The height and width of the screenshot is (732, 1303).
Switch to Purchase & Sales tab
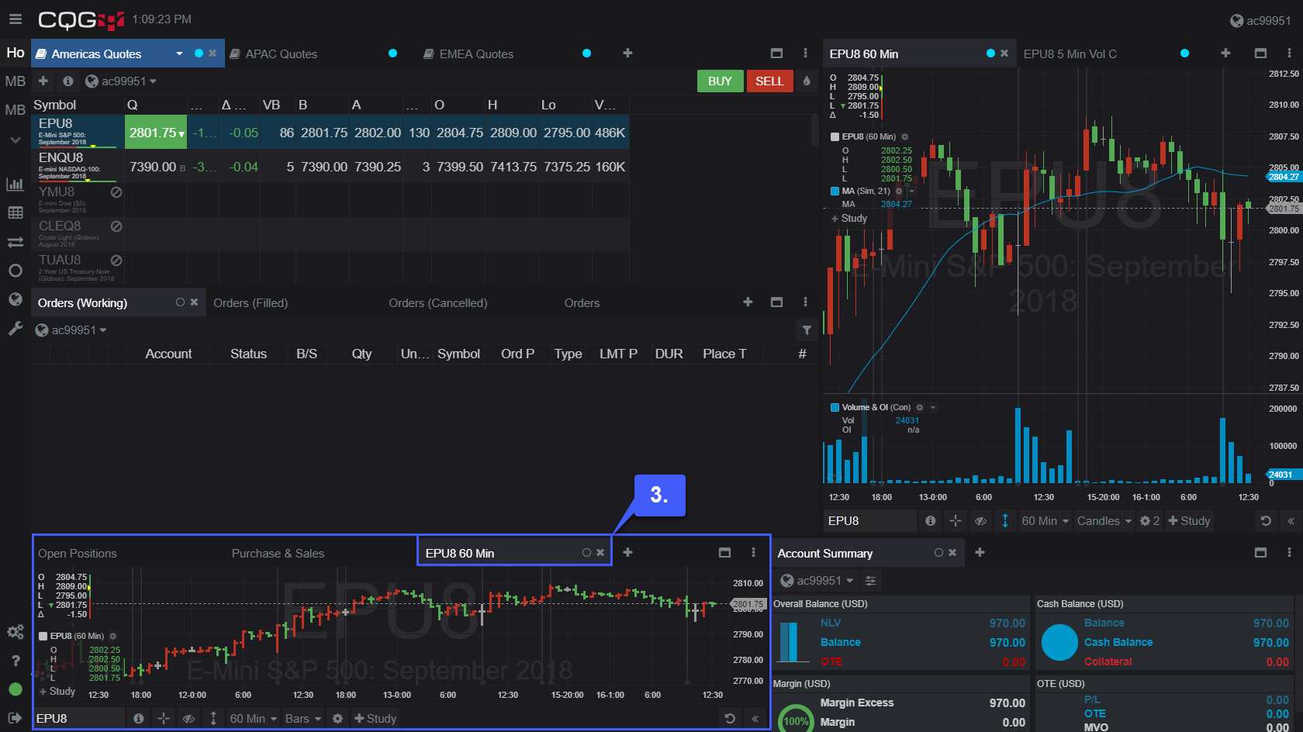pyautogui.click(x=278, y=554)
